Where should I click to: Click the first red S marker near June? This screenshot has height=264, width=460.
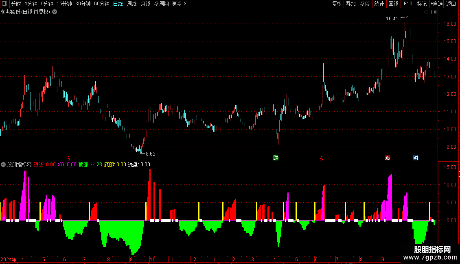(x=69, y=158)
